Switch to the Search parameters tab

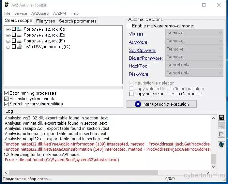[78, 21]
